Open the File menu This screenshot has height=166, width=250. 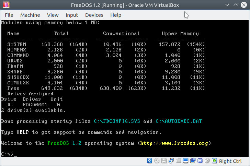pos(9,15)
